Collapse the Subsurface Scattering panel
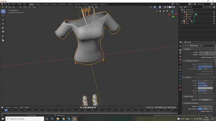Viewport: 216px width, 121px height. [183, 103]
